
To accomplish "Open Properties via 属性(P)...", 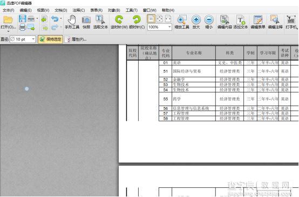I will [x=77, y=40].
